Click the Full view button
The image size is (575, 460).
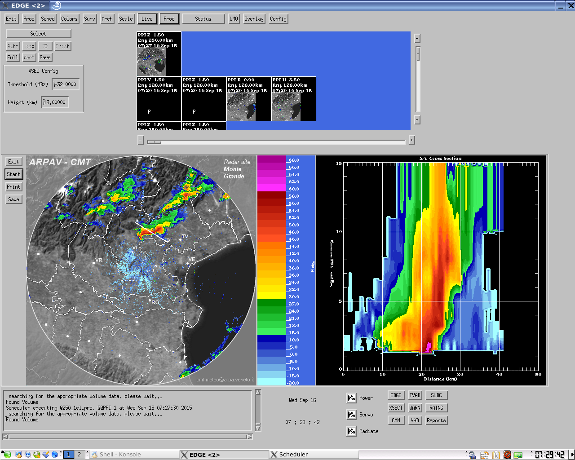13,57
